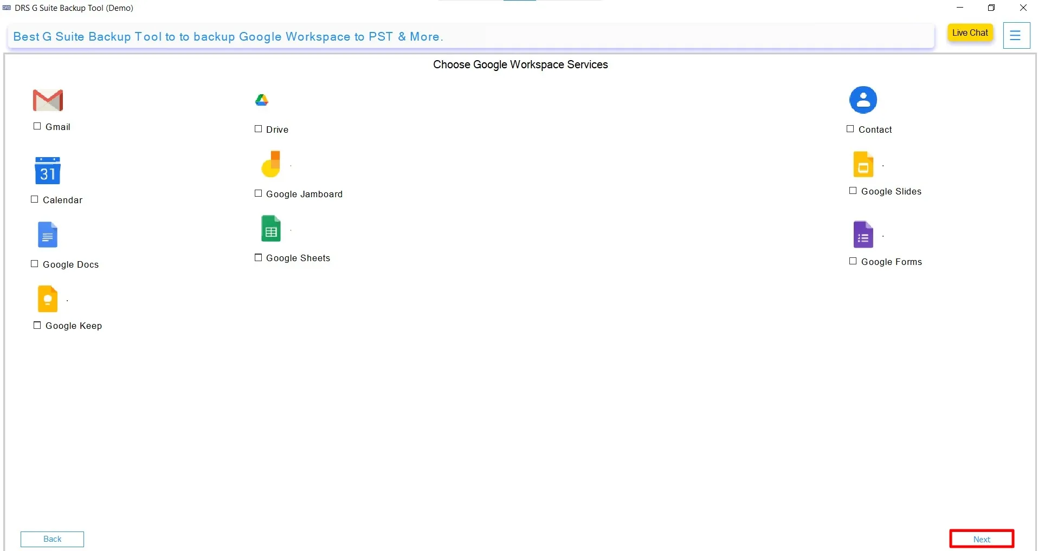1038x551 pixels.
Task: Click the Gmail label text
Action: tap(58, 127)
